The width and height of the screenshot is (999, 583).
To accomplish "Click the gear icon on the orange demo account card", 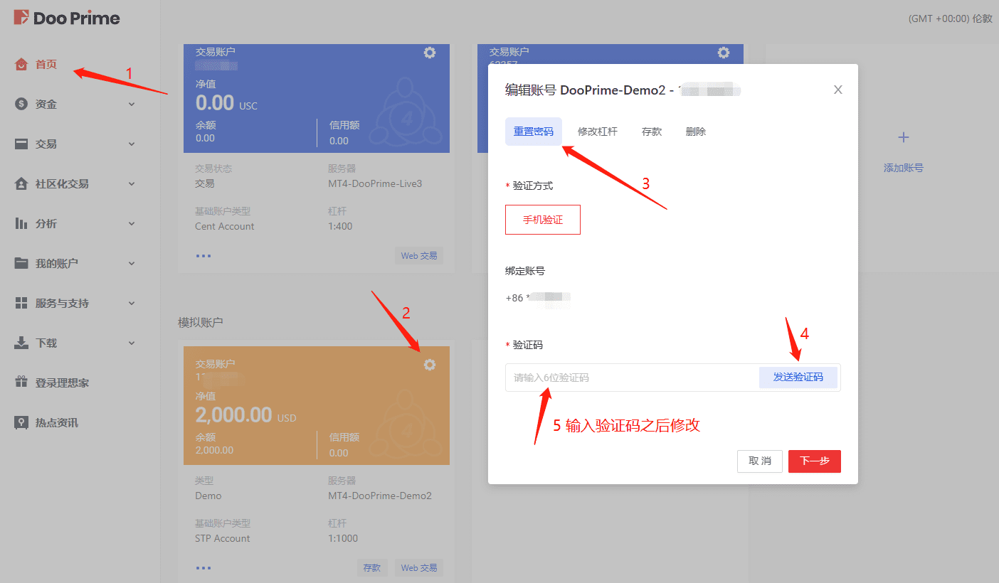I will pyautogui.click(x=430, y=365).
